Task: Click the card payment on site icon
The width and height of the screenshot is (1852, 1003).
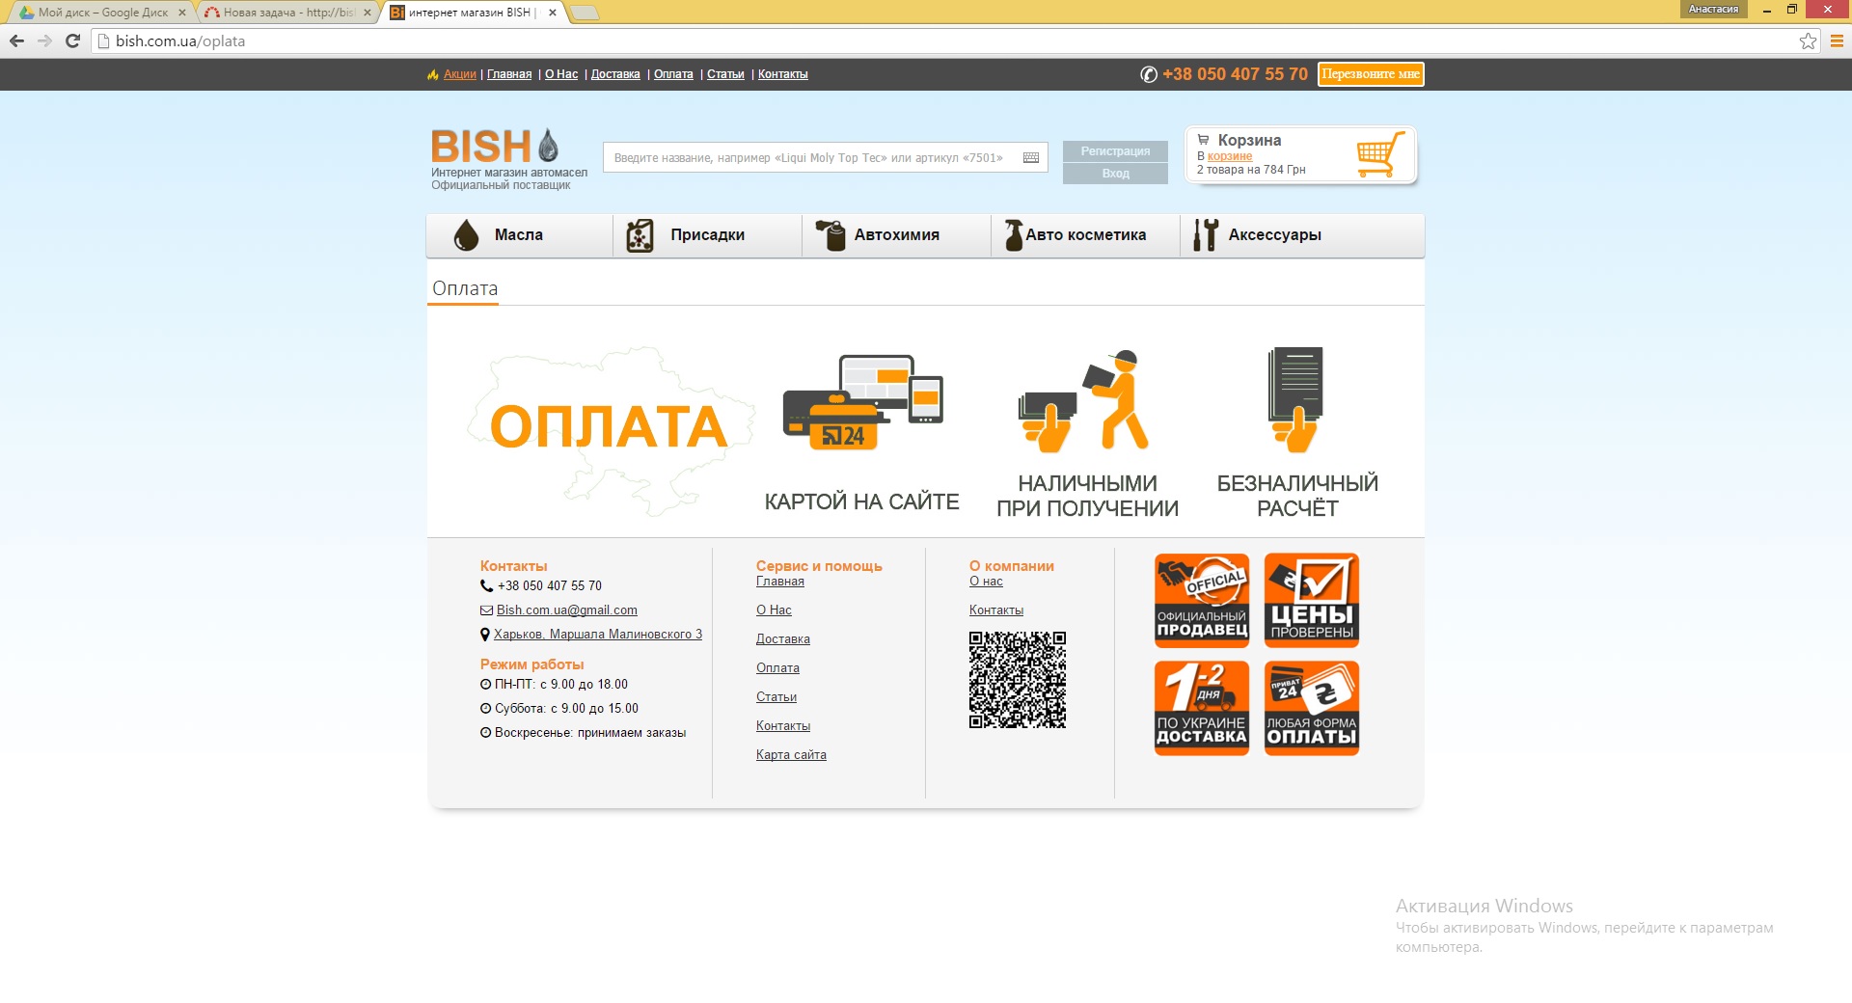Action: pyautogui.click(x=862, y=403)
